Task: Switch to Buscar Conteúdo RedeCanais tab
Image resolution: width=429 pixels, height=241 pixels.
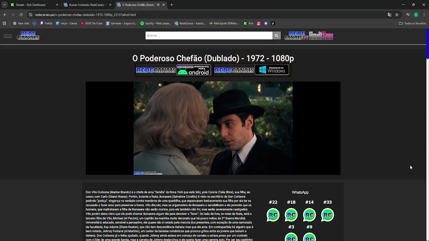Action: 87,5
